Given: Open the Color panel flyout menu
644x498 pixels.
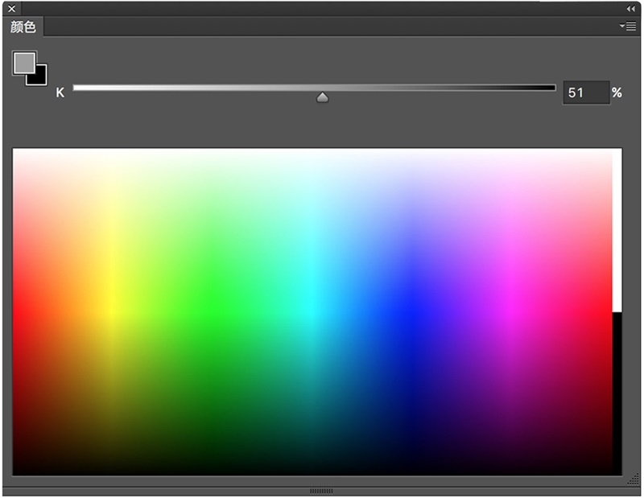Looking at the screenshot, I should 628,27.
